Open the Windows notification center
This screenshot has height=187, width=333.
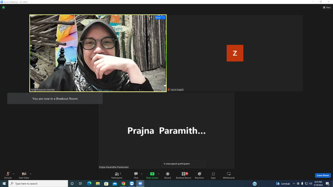(327, 183)
